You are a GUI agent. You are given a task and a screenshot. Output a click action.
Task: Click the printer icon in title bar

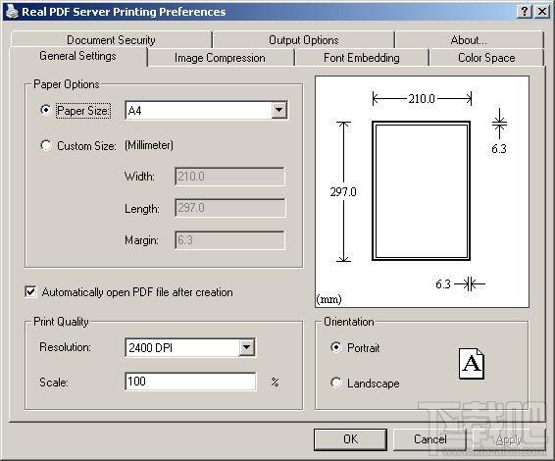[12, 11]
